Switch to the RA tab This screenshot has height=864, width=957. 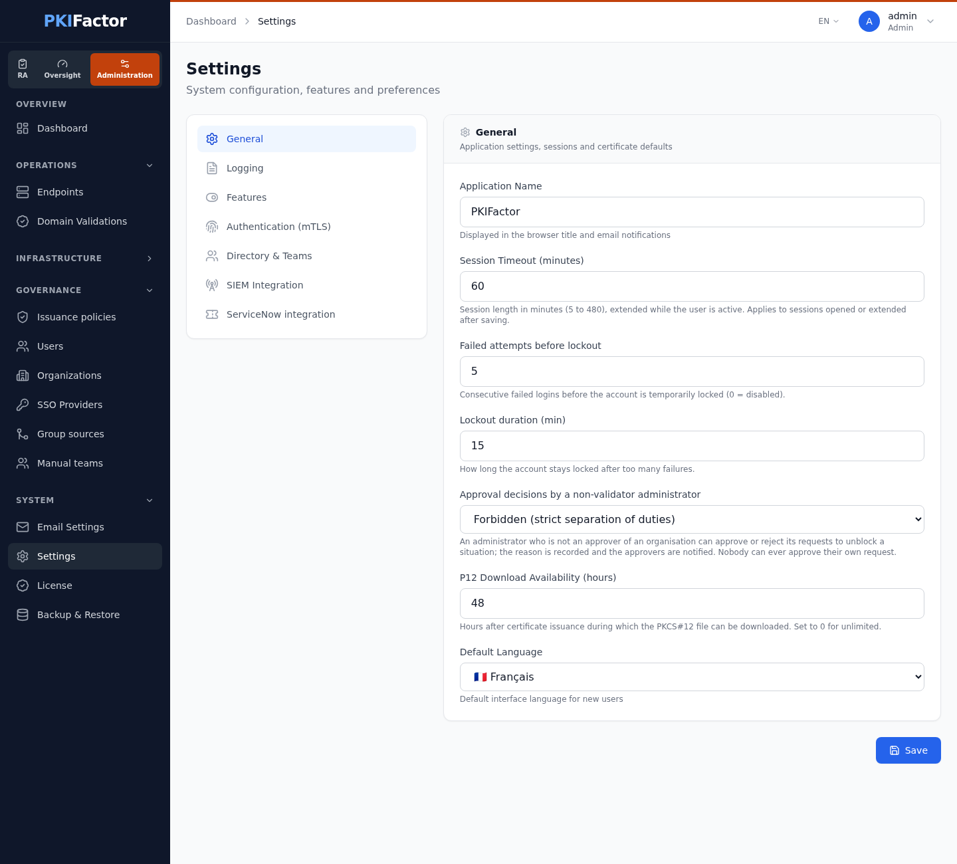(x=23, y=69)
